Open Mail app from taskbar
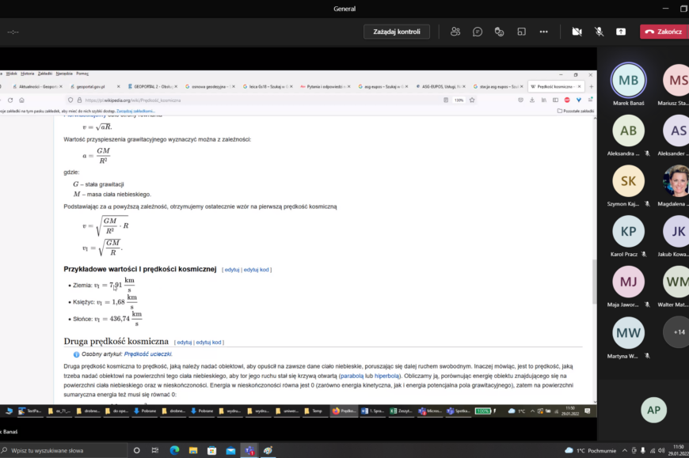This screenshot has height=458, width=689. tap(230, 451)
